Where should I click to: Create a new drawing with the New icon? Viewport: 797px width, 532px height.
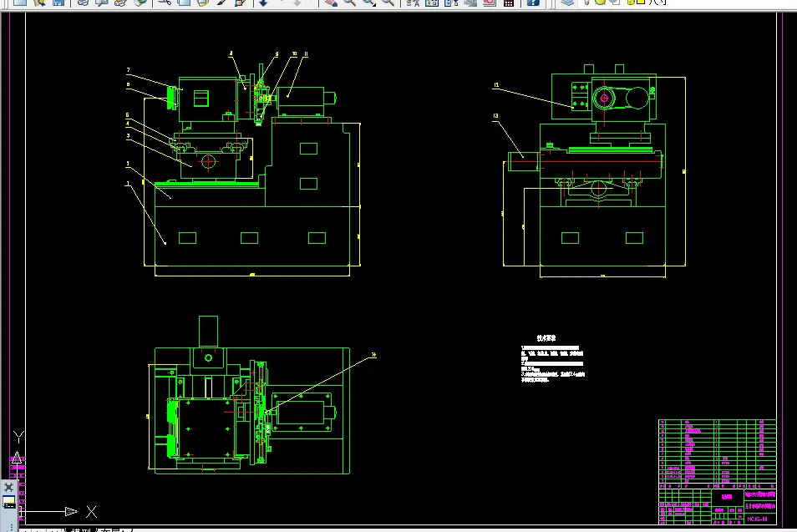[20, 2]
